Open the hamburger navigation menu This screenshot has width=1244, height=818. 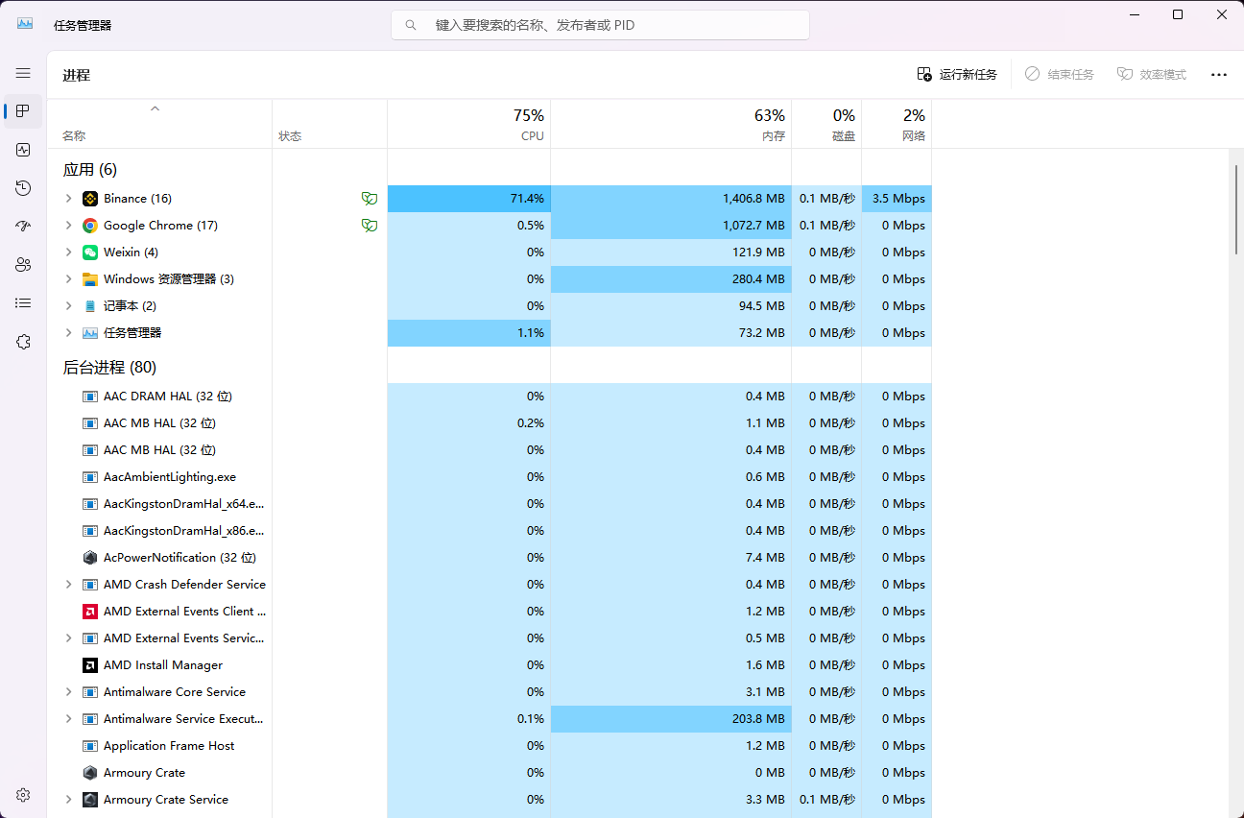pyautogui.click(x=23, y=73)
